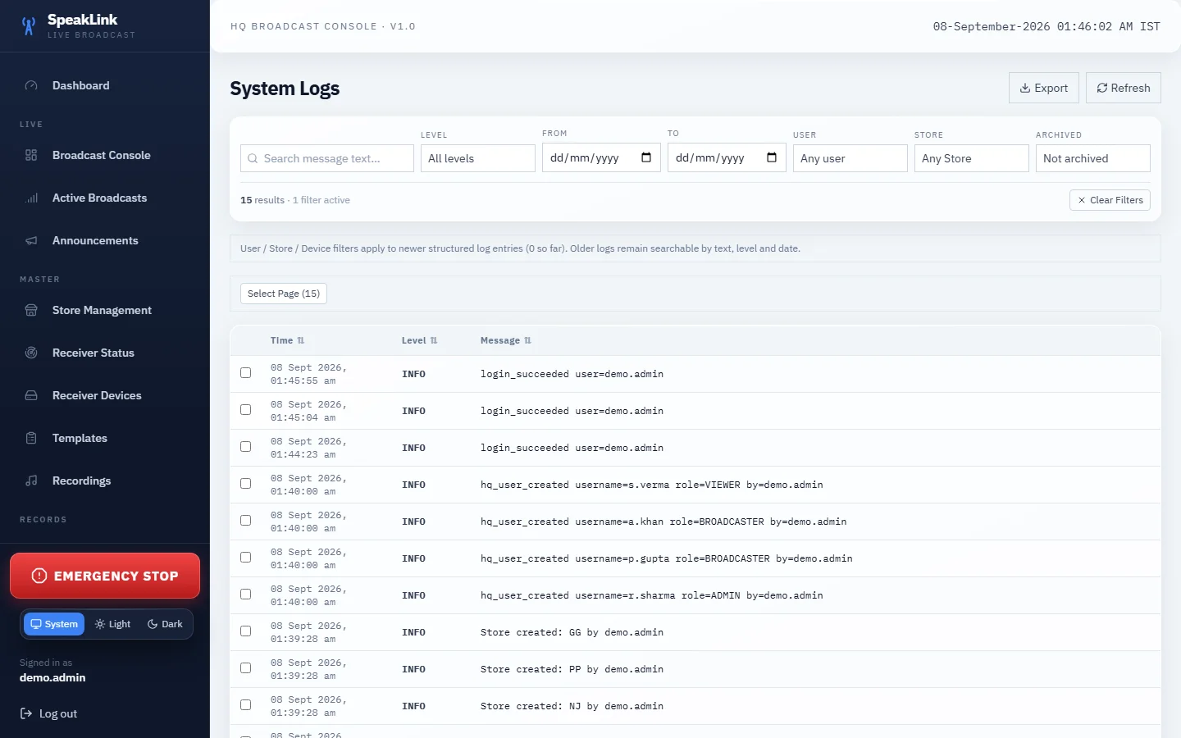Image resolution: width=1181 pixels, height=738 pixels.
Task: Check the Store created NJ row
Action: point(245,705)
